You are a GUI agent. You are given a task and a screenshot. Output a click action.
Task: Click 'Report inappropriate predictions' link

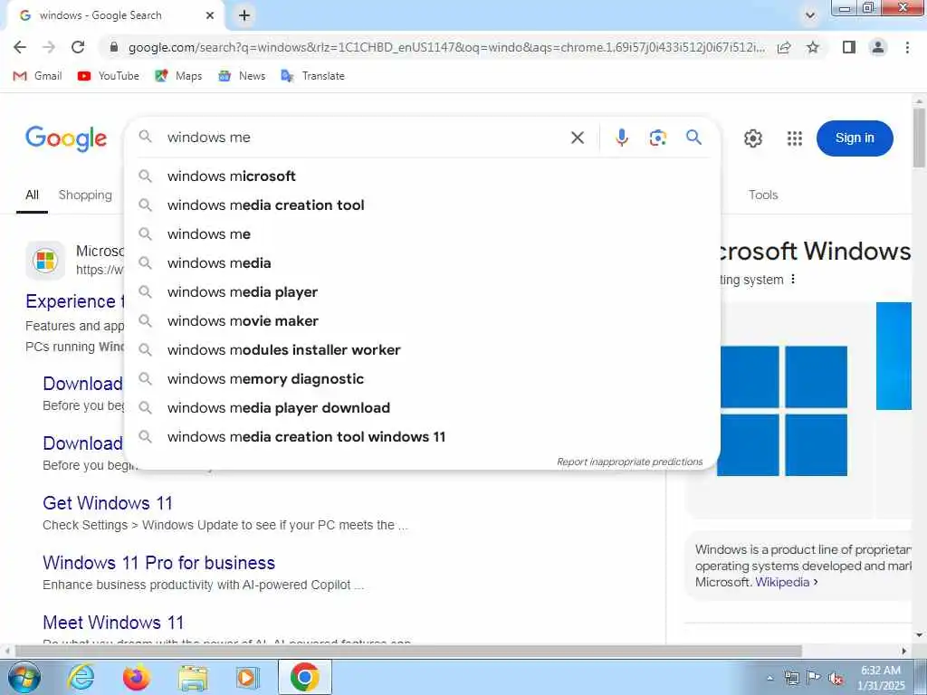tap(630, 462)
